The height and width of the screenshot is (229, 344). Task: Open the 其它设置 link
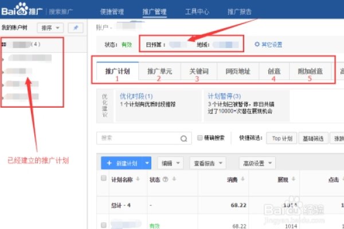click(272, 45)
